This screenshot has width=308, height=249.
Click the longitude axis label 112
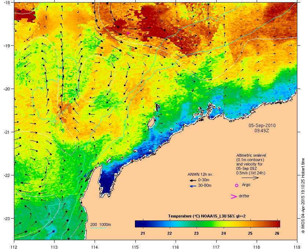coord(14,247)
